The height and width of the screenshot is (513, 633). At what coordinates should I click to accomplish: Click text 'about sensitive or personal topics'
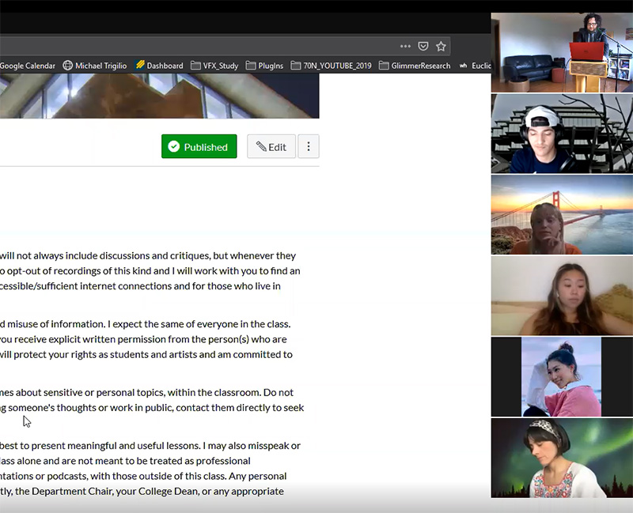pos(90,392)
